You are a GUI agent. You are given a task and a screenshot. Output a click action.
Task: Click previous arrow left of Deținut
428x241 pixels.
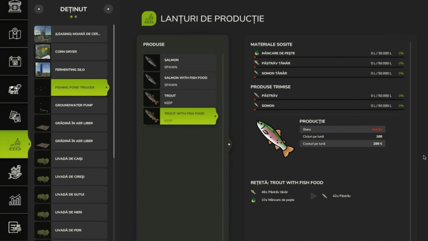(38, 9)
